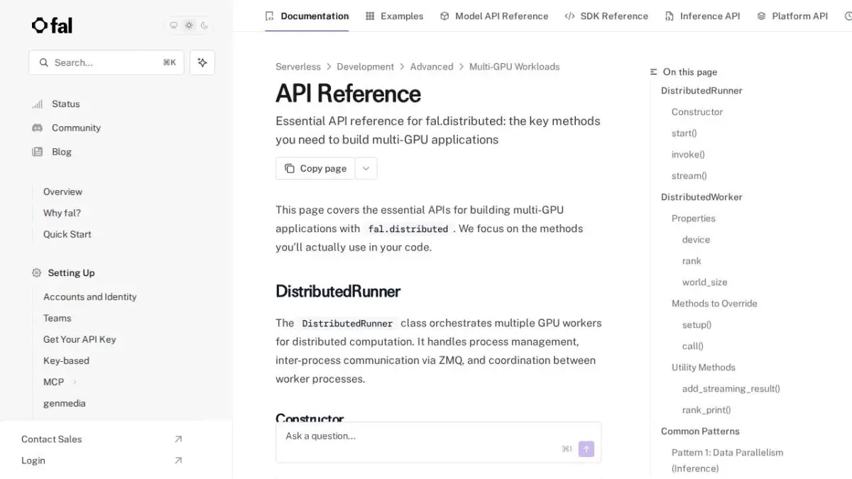Click the Login link

coord(102,461)
